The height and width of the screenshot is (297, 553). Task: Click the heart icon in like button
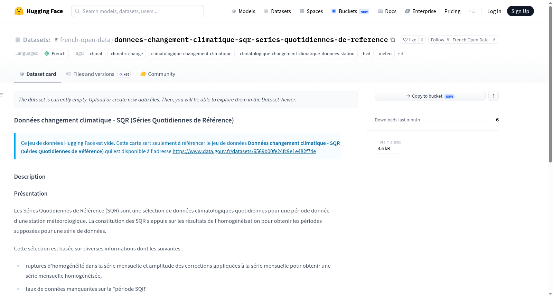pos(405,40)
